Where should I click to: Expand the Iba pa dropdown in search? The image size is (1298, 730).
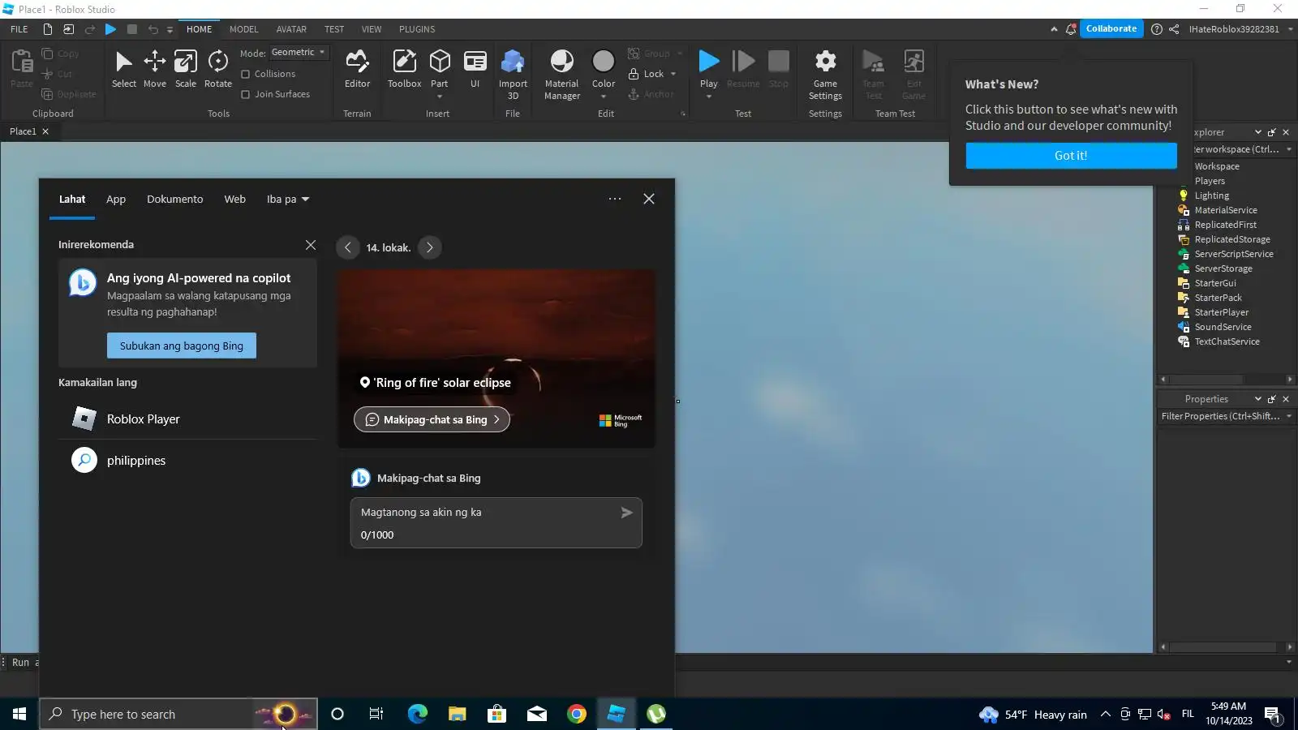[288, 200]
